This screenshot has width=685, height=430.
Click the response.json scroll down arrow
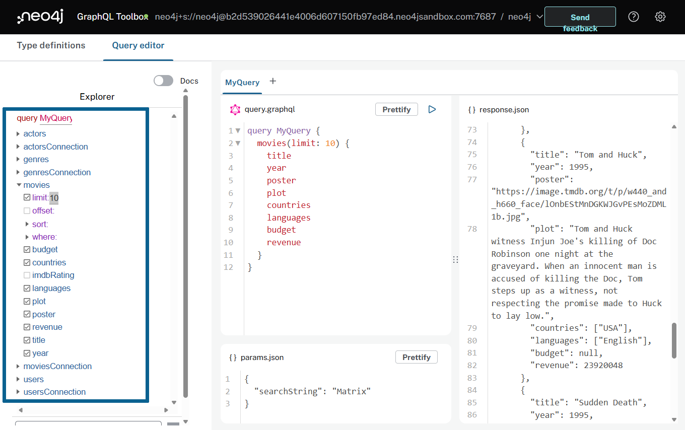coord(674,419)
